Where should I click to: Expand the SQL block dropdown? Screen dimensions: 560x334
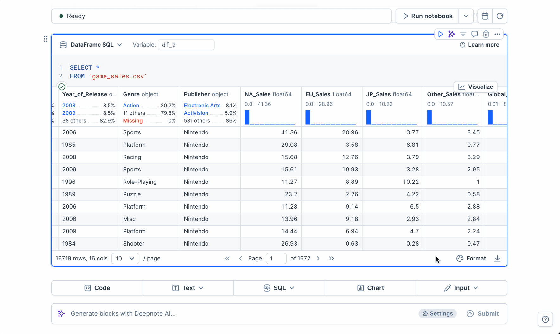292,288
